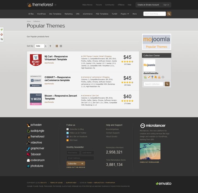Click the leaf icon in left side tab

pos(2,30)
